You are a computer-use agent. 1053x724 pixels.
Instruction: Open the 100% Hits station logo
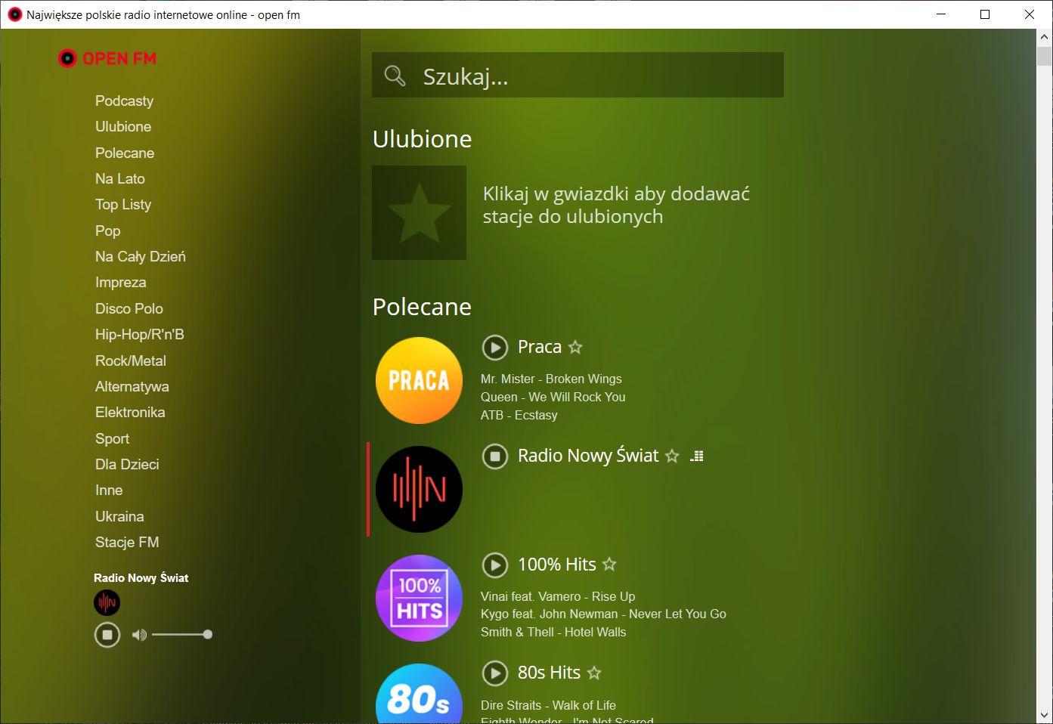coord(419,598)
